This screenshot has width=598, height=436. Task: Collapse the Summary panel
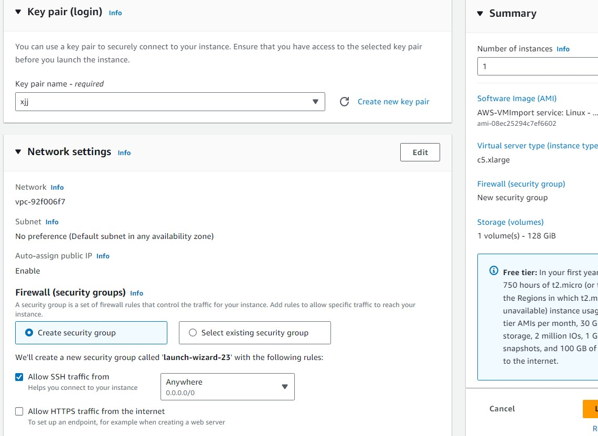[x=480, y=14]
